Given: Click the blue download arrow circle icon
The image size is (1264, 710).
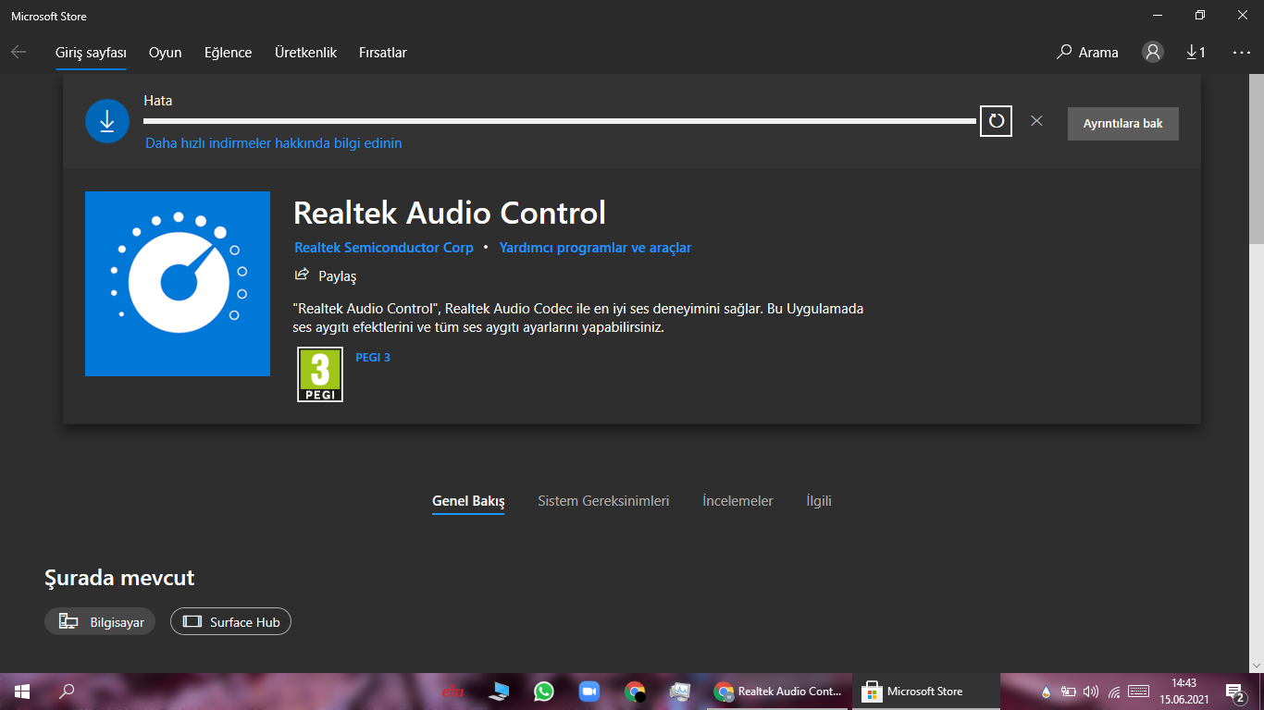Looking at the screenshot, I should [107, 121].
